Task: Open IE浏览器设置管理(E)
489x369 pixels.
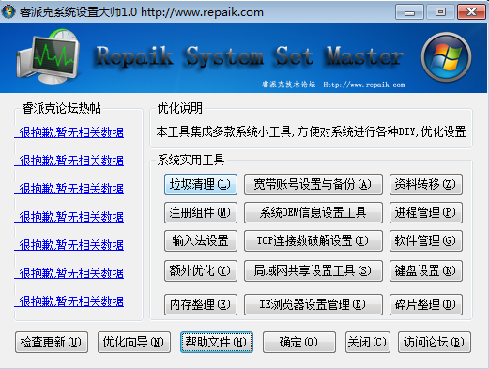Action: 313,304
